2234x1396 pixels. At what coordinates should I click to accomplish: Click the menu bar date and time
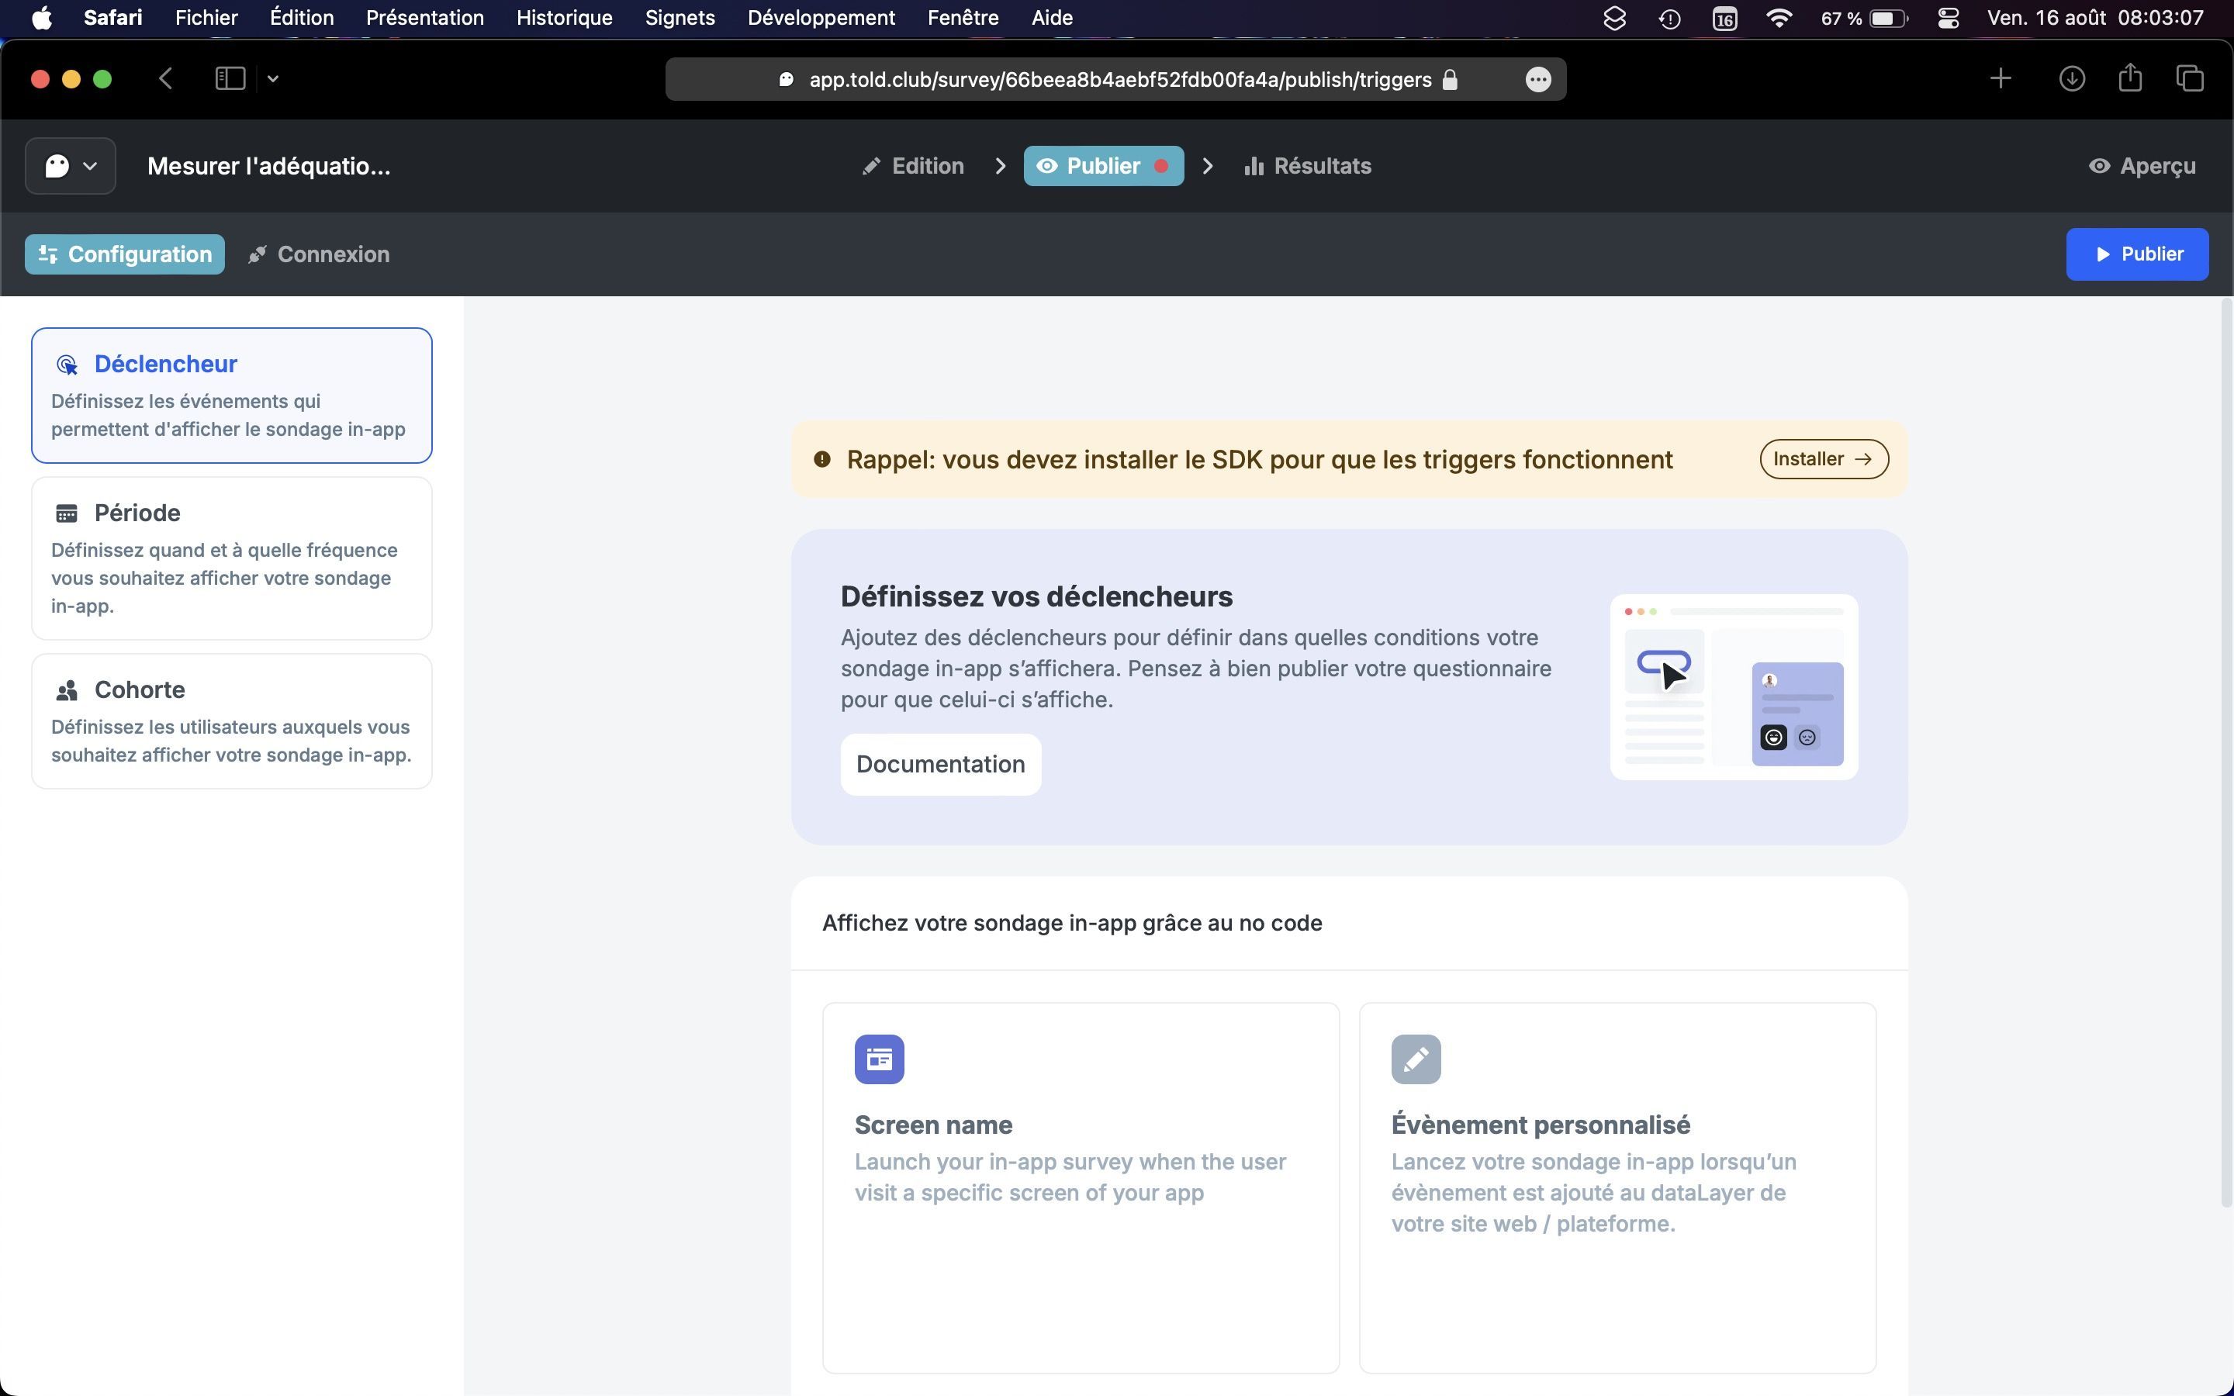tap(2094, 18)
